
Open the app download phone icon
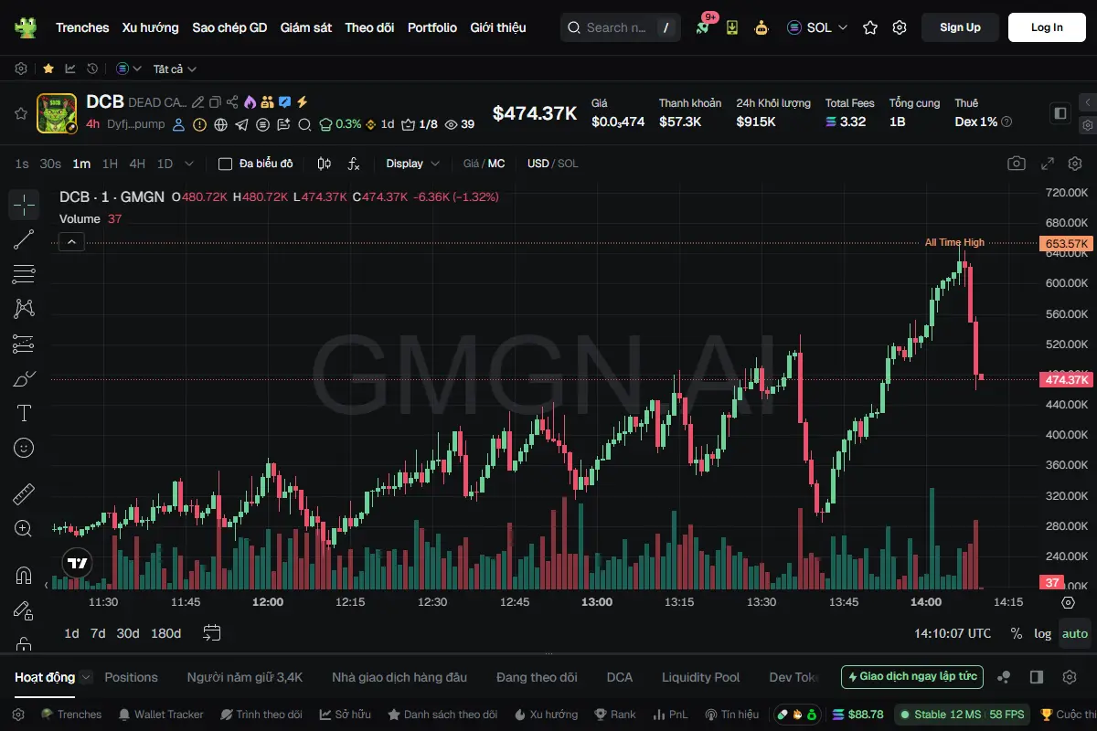732,27
